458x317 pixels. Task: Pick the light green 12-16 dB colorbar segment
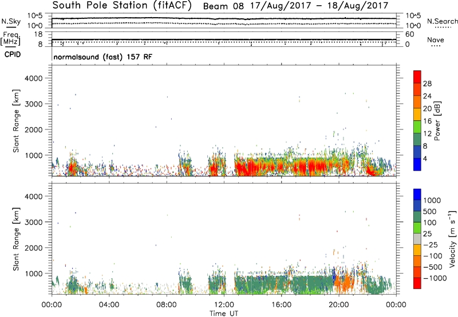[x=417, y=127]
